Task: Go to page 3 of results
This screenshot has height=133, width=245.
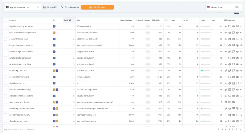Action: tap(222, 129)
